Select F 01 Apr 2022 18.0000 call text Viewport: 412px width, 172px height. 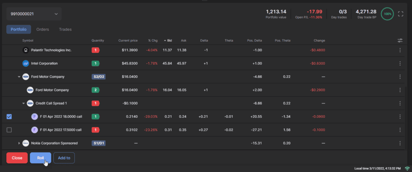(x=61, y=116)
